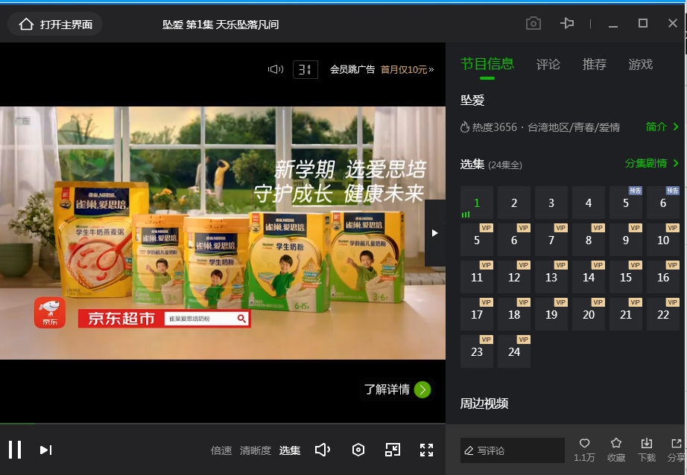Open the 清晰度 quality menu

point(256,450)
